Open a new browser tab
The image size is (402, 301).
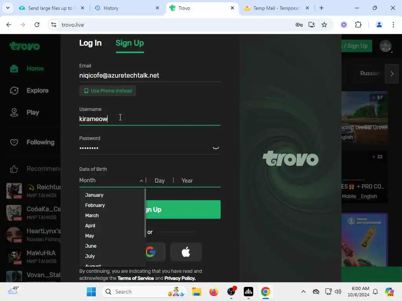click(x=322, y=8)
